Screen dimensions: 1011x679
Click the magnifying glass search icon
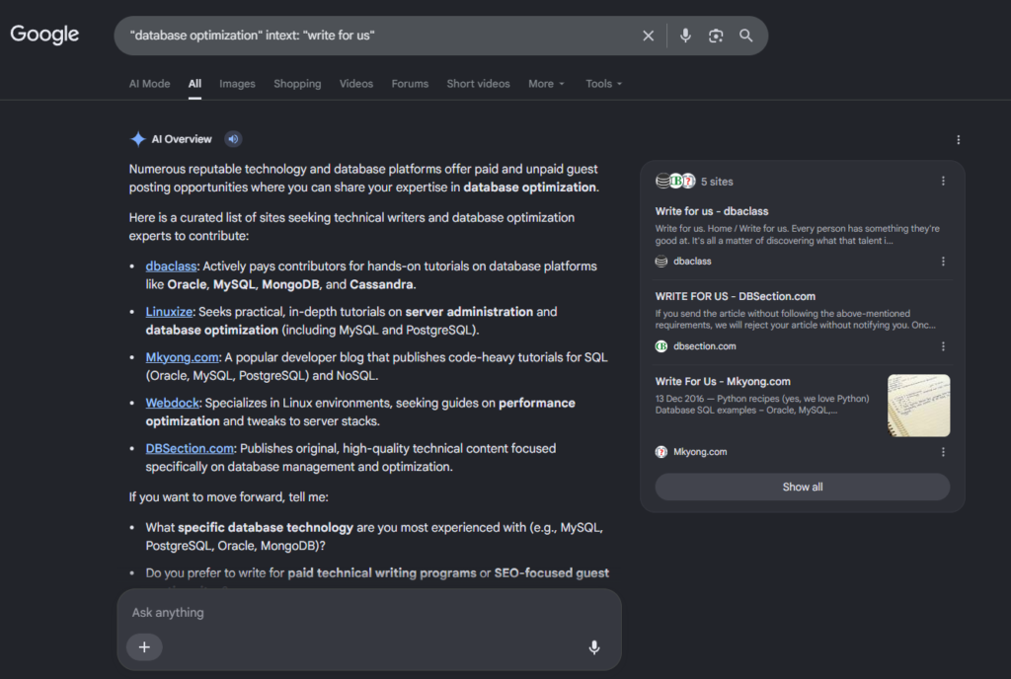[x=746, y=37]
